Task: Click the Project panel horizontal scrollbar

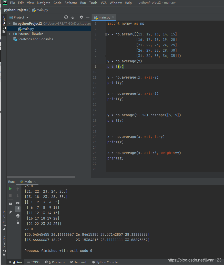Action: point(41,177)
